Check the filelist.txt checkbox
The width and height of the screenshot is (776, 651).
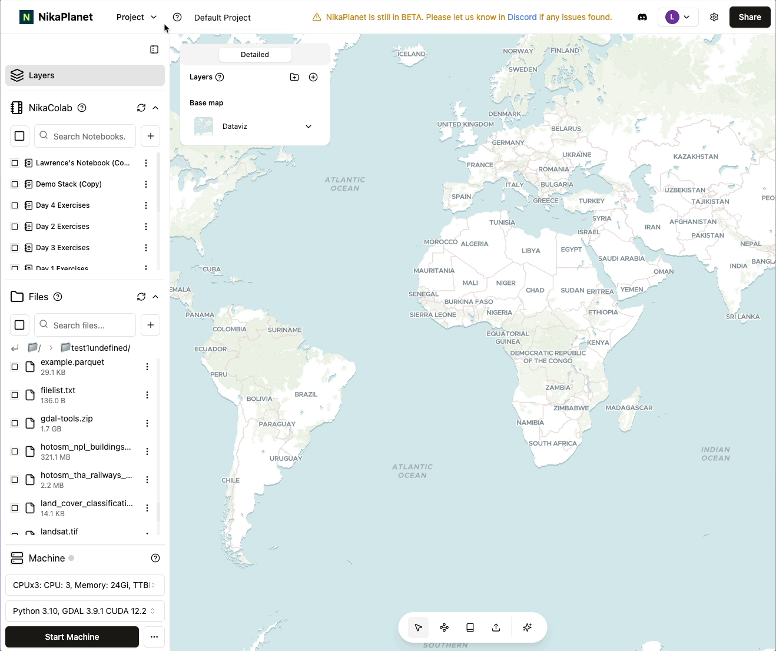[15, 395]
